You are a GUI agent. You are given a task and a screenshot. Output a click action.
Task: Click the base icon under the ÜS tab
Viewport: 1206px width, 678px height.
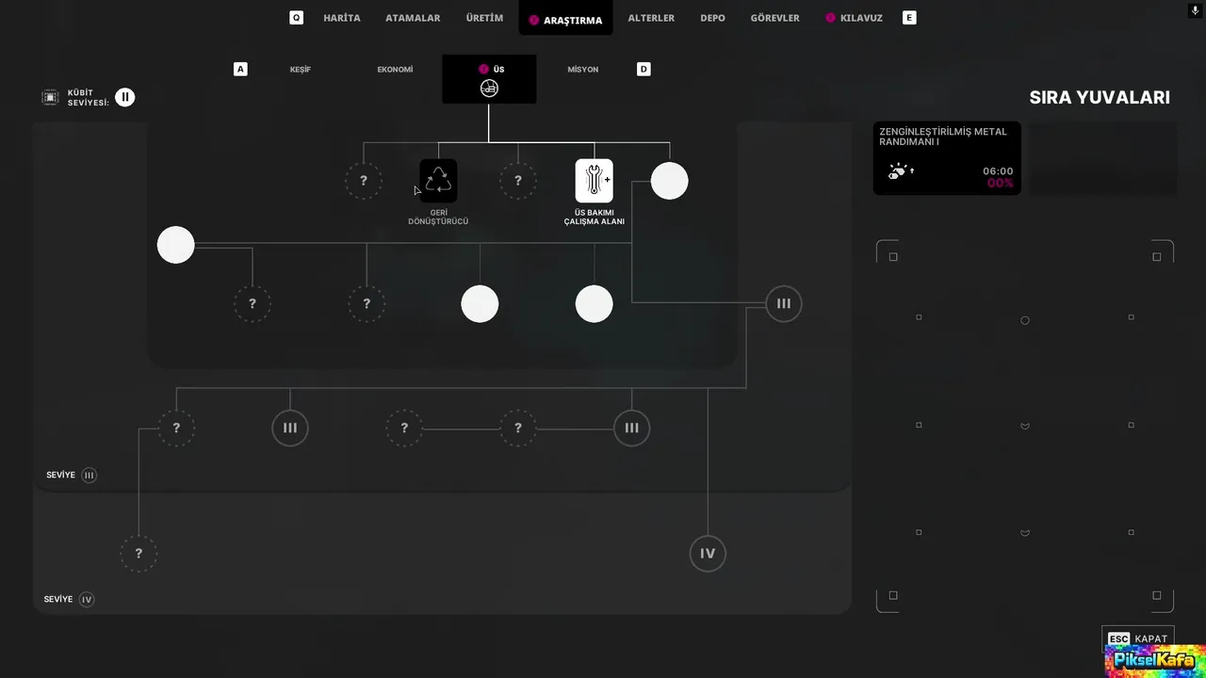pyautogui.click(x=489, y=89)
